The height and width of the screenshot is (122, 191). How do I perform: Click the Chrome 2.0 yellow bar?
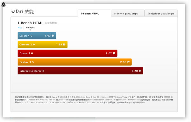[x=43, y=44]
